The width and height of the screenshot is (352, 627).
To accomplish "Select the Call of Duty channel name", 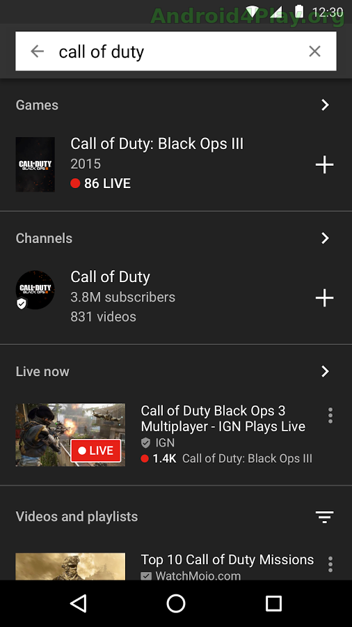I will tap(110, 277).
